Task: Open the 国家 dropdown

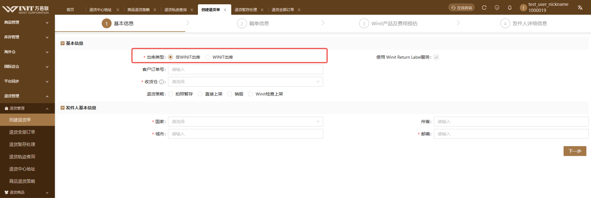Action: point(245,122)
